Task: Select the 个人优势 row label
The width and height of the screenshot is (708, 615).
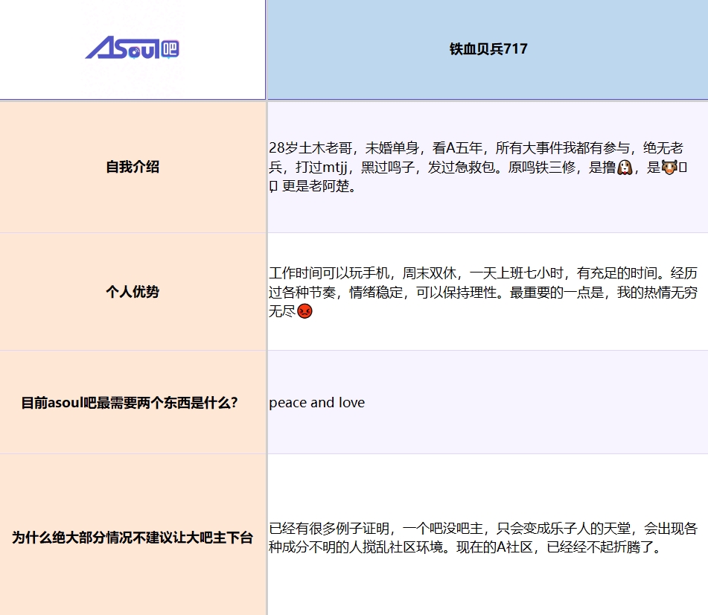Action: (x=133, y=292)
